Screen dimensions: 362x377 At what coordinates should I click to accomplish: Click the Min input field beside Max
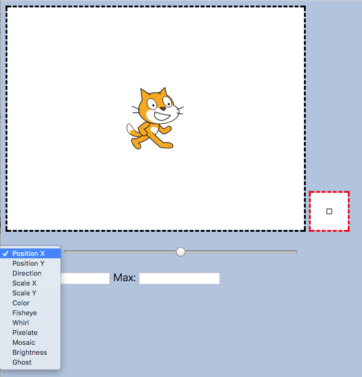click(x=85, y=278)
